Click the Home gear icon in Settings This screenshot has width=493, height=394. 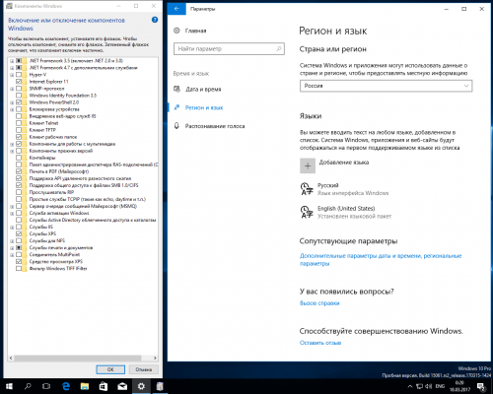click(x=176, y=31)
